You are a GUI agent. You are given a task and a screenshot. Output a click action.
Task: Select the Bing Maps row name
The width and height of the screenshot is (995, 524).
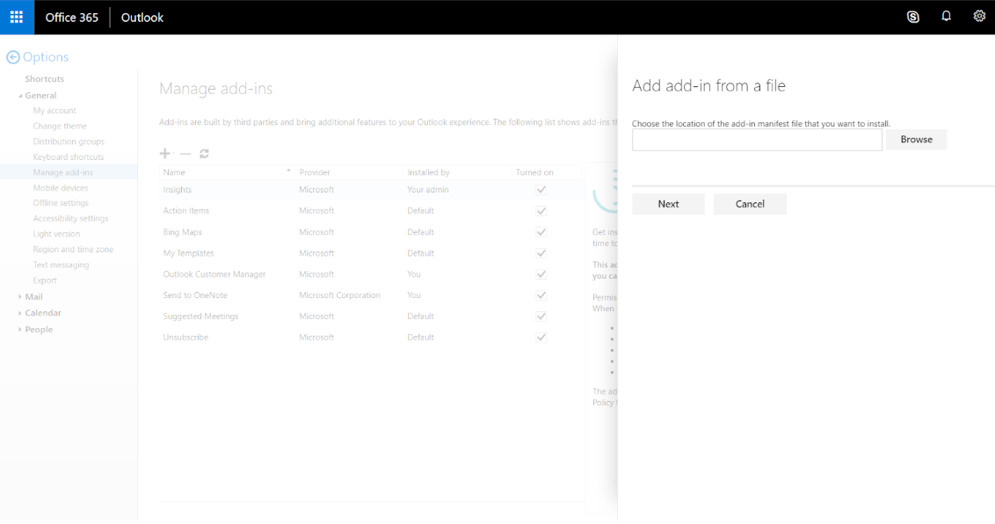[182, 232]
